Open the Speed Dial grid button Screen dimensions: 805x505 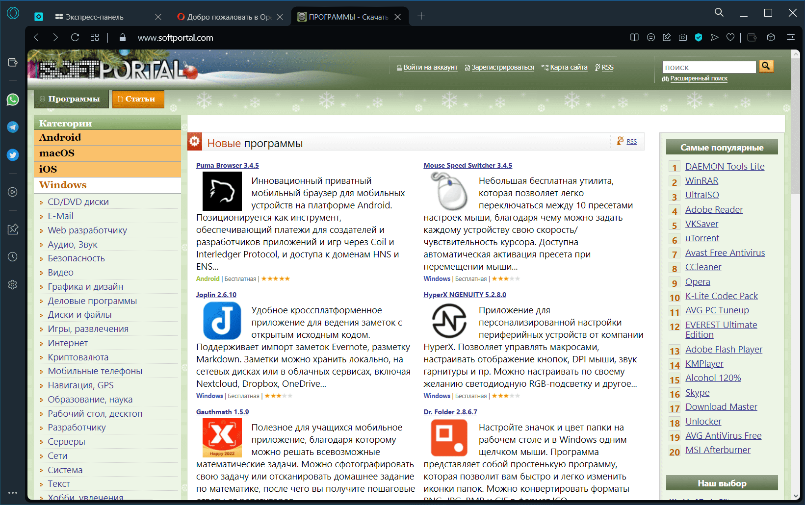pos(95,37)
